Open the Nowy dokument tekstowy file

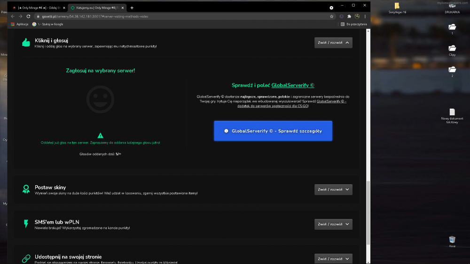click(x=452, y=116)
